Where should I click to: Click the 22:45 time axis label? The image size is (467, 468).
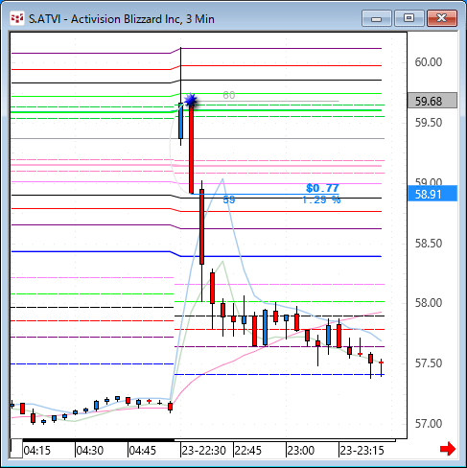248,451
